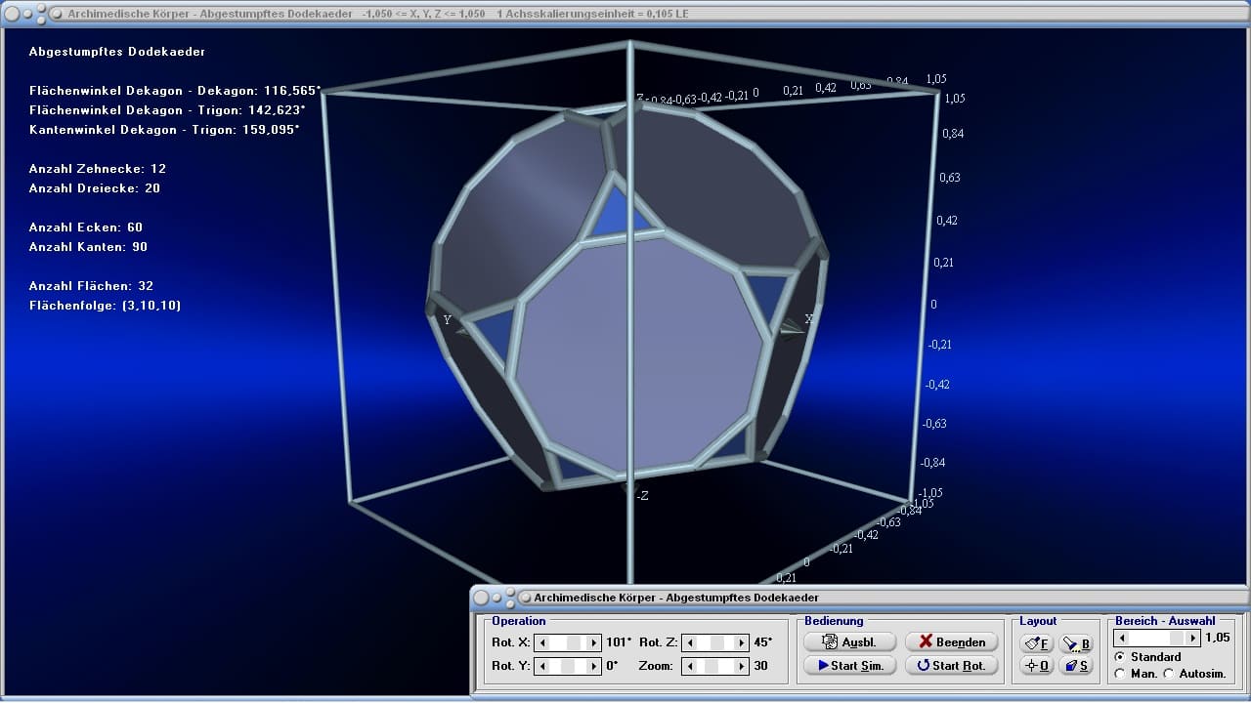Image resolution: width=1251 pixels, height=703 pixels.
Task: Click the front decagon face of the solid
Action: point(640,356)
